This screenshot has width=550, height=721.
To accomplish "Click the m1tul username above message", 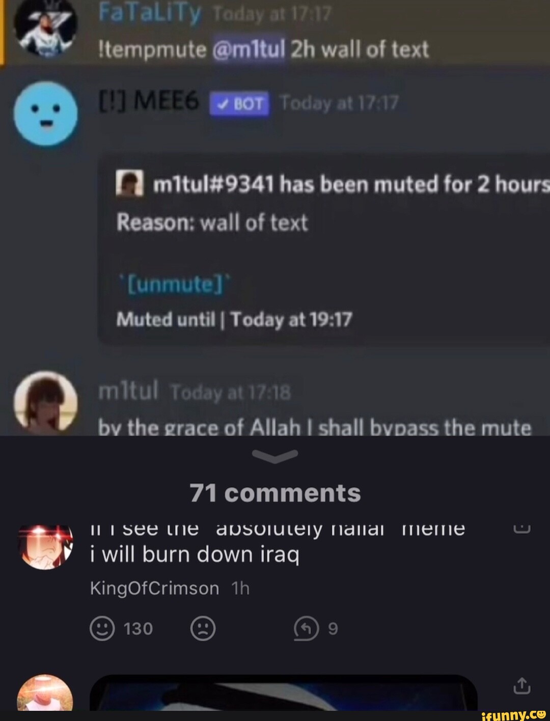I will (129, 392).
